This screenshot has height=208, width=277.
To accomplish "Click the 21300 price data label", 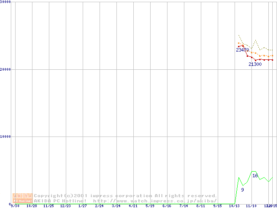I will pos(255,64).
